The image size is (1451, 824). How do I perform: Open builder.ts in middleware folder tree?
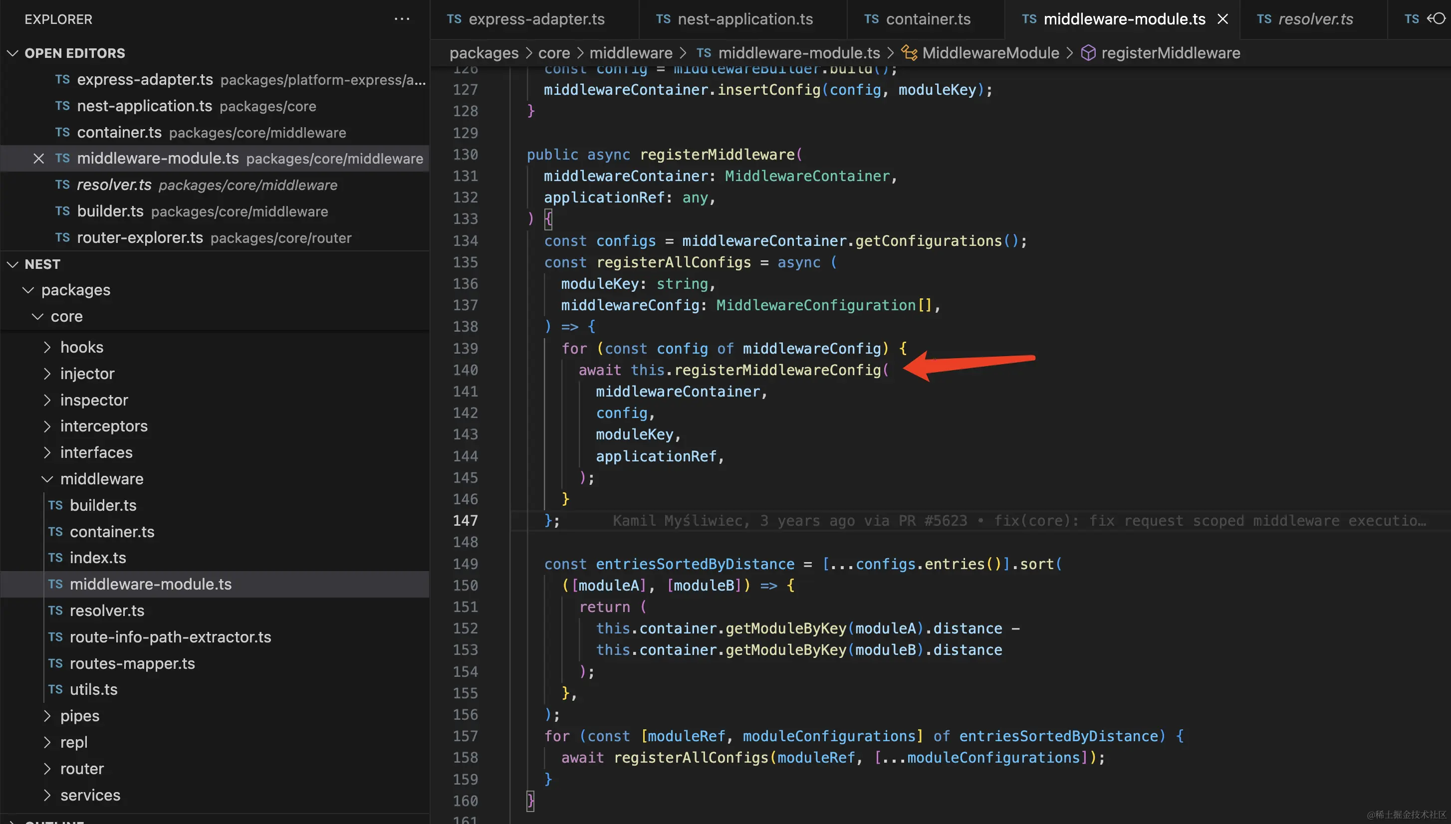pos(215,505)
